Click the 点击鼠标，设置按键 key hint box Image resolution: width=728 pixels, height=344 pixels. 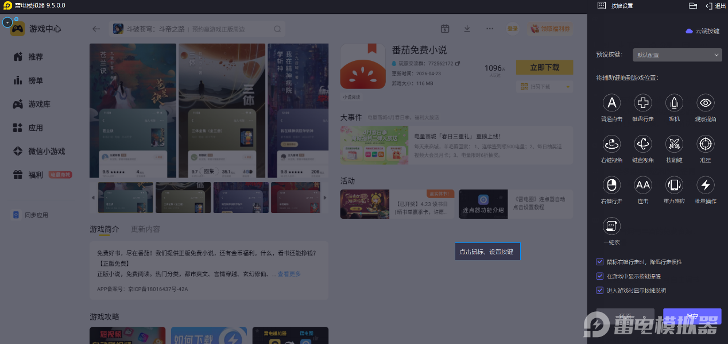coord(488,252)
